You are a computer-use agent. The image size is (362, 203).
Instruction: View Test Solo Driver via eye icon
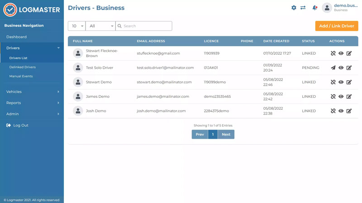[x=341, y=68]
